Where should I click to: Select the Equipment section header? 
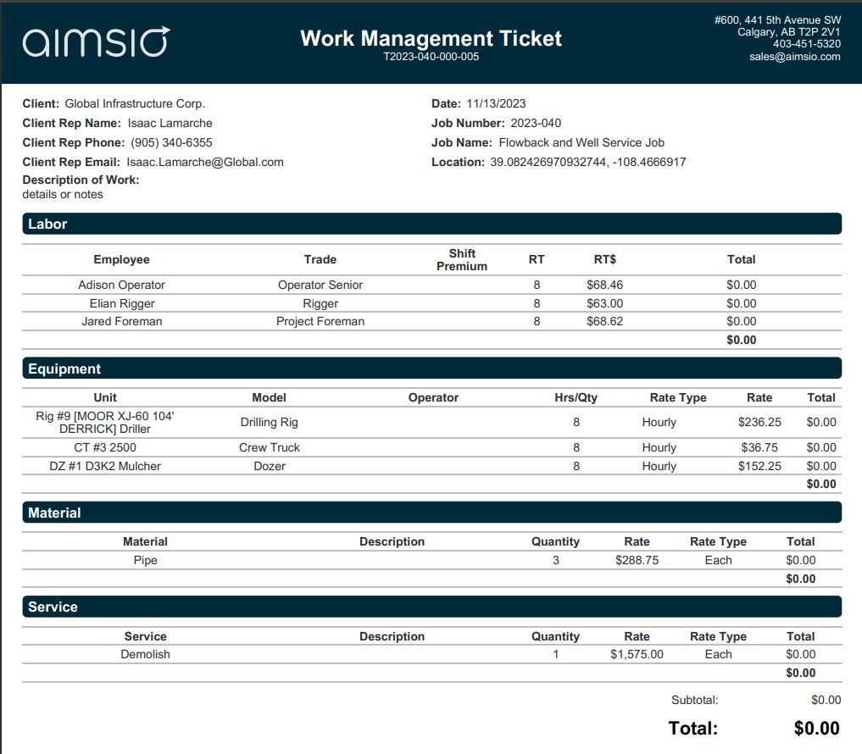tap(431, 369)
